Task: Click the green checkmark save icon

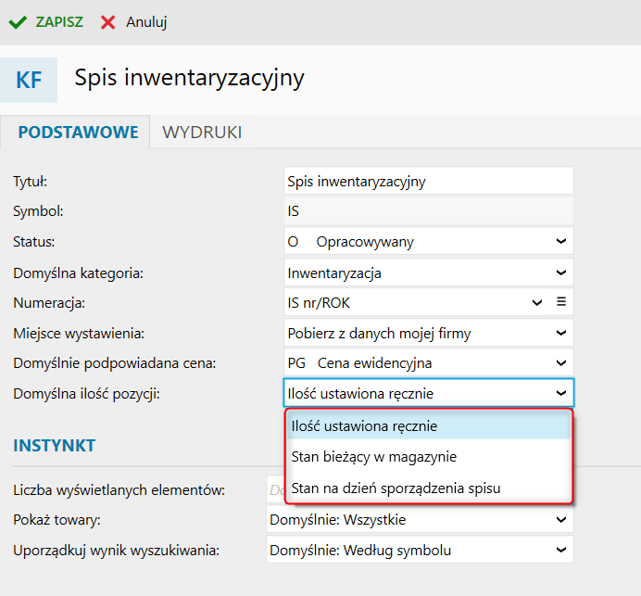Action: tap(17, 21)
